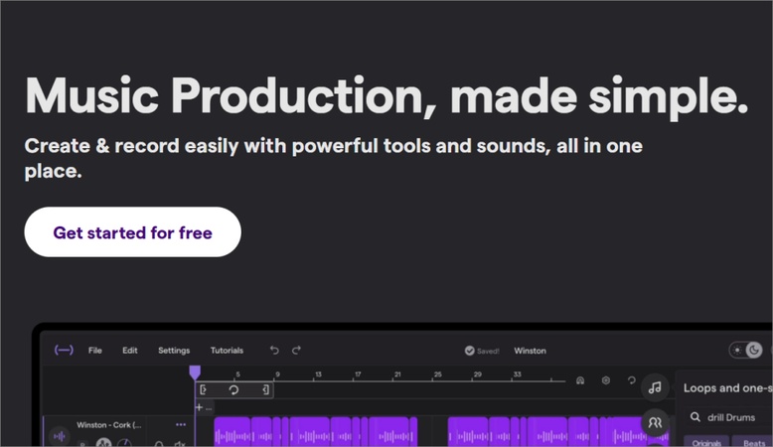Open the File menu
Screen dimensions: 773x447
94,351
